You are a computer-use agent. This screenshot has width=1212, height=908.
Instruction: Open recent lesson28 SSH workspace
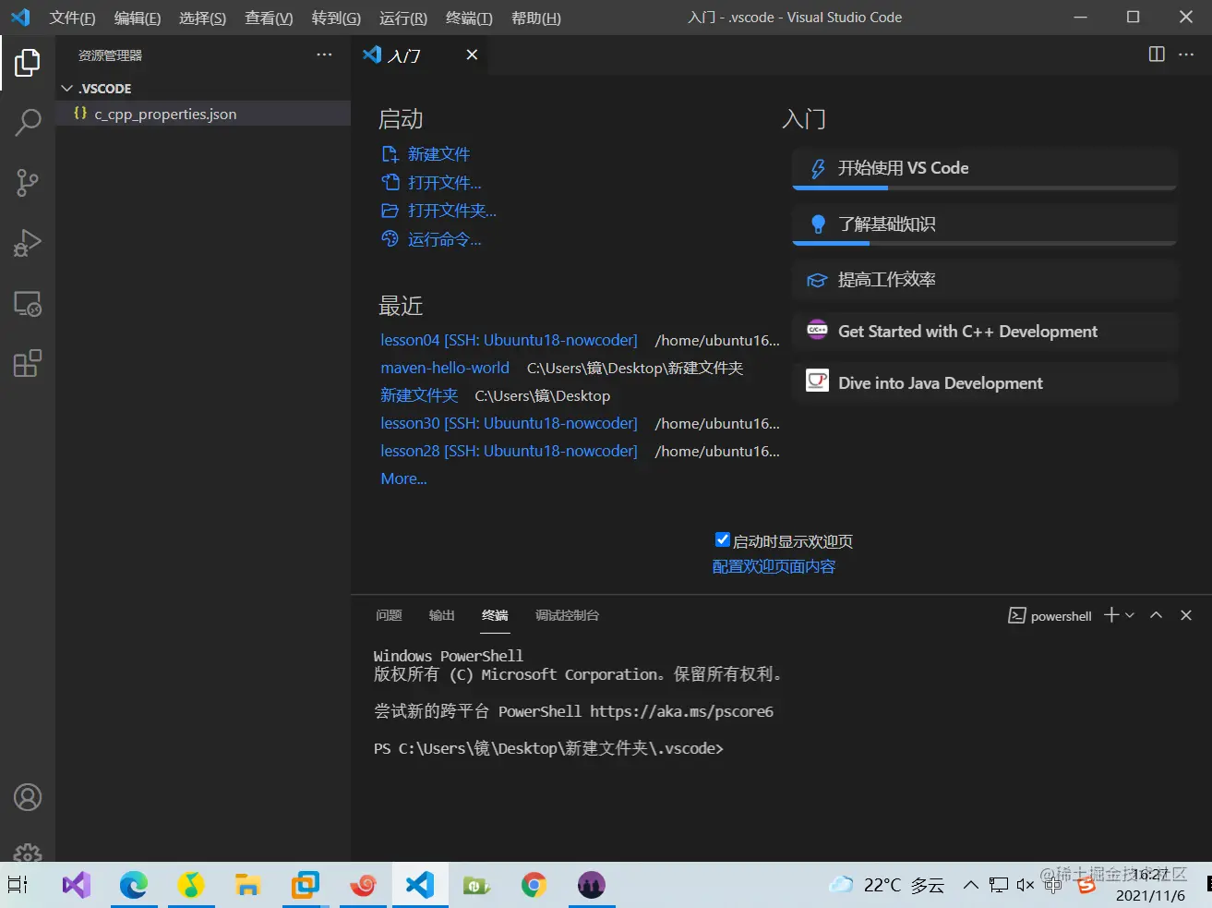tap(509, 451)
